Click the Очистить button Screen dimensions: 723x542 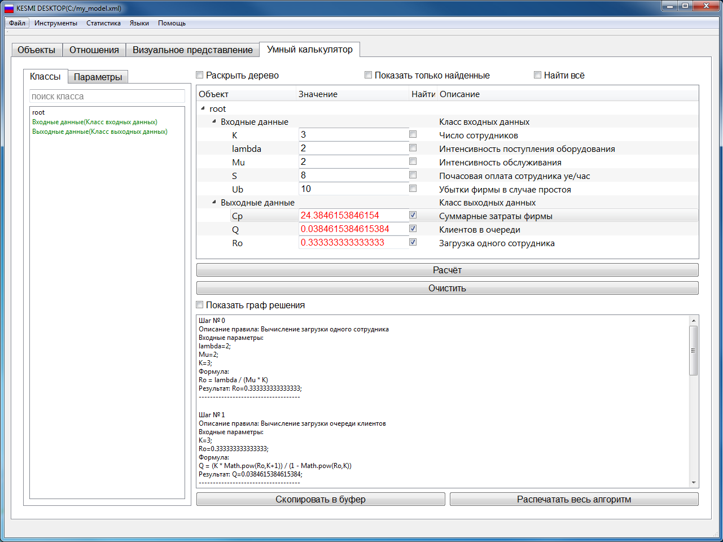point(447,288)
